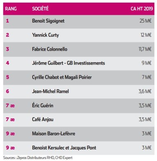The image size is (157, 161).
Task: Click the 25 M€ revenue value
Action: coord(145,21)
